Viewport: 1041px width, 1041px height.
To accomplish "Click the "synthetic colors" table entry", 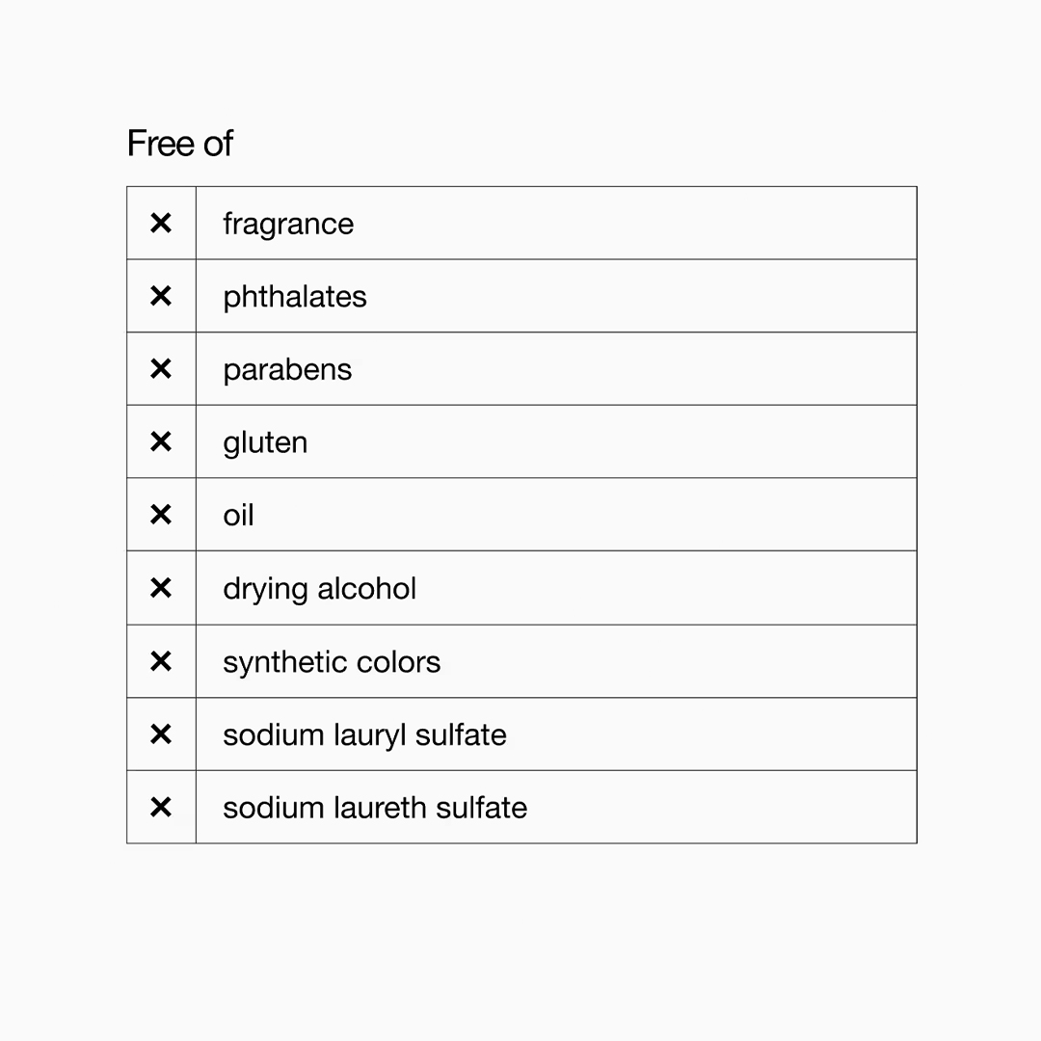I will (332, 661).
